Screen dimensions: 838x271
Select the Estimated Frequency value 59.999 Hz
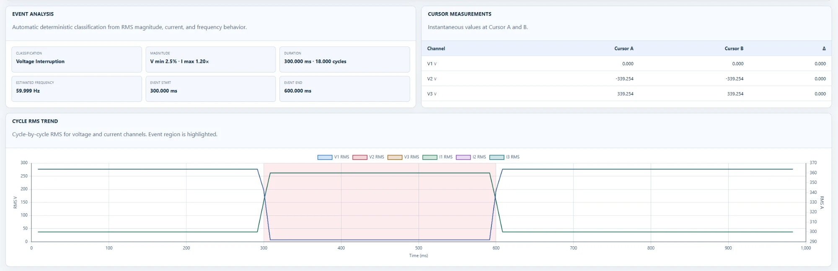pos(28,91)
